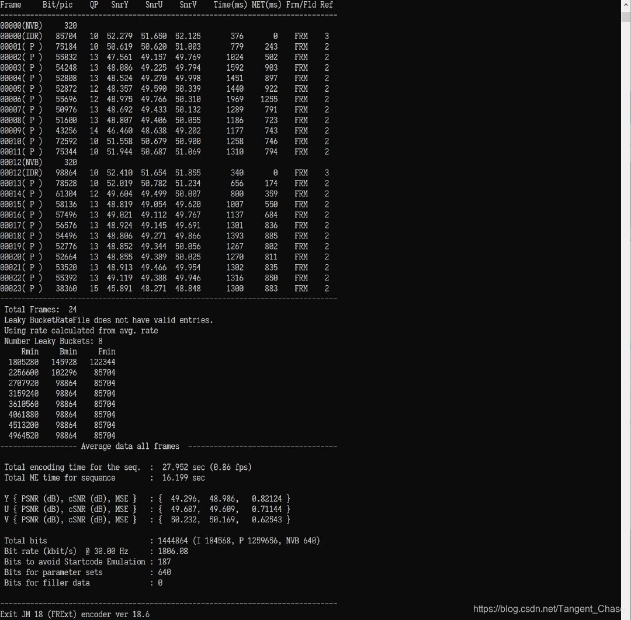Click the 'Total Frames: 24' line

[40, 310]
